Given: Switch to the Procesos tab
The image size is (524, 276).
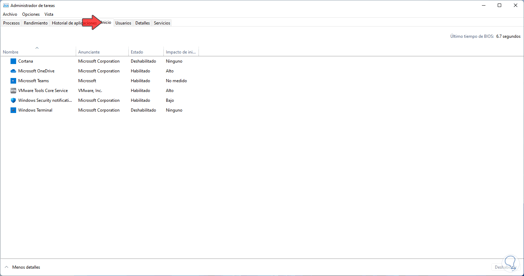Looking at the screenshot, I should pos(12,23).
